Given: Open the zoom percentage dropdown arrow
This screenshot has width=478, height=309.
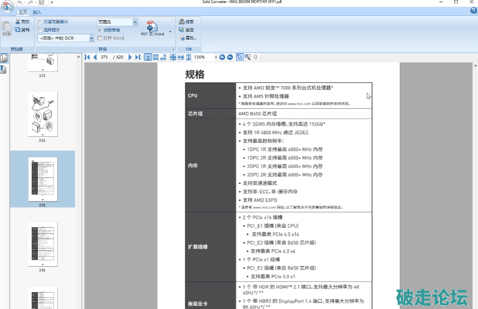Looking at the screenshot, I should point(216,57).
